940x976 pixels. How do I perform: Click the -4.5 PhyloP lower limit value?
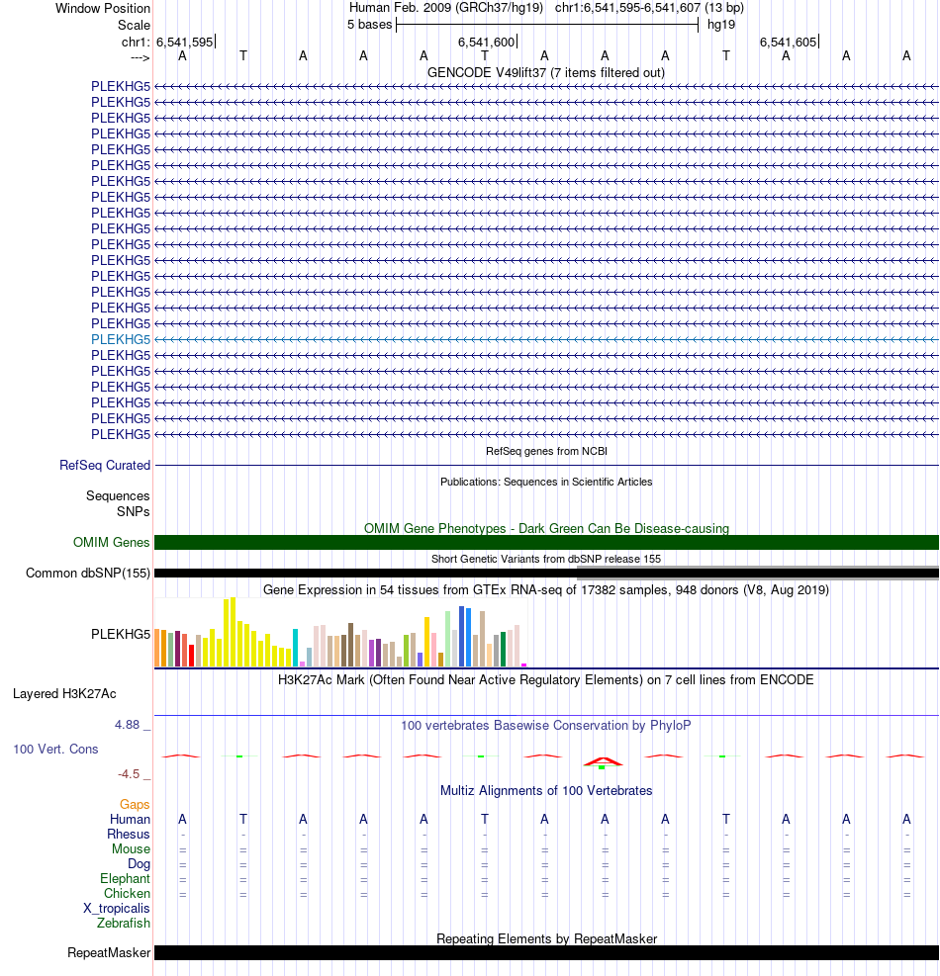pyautogui.click(x=129, y=773)
